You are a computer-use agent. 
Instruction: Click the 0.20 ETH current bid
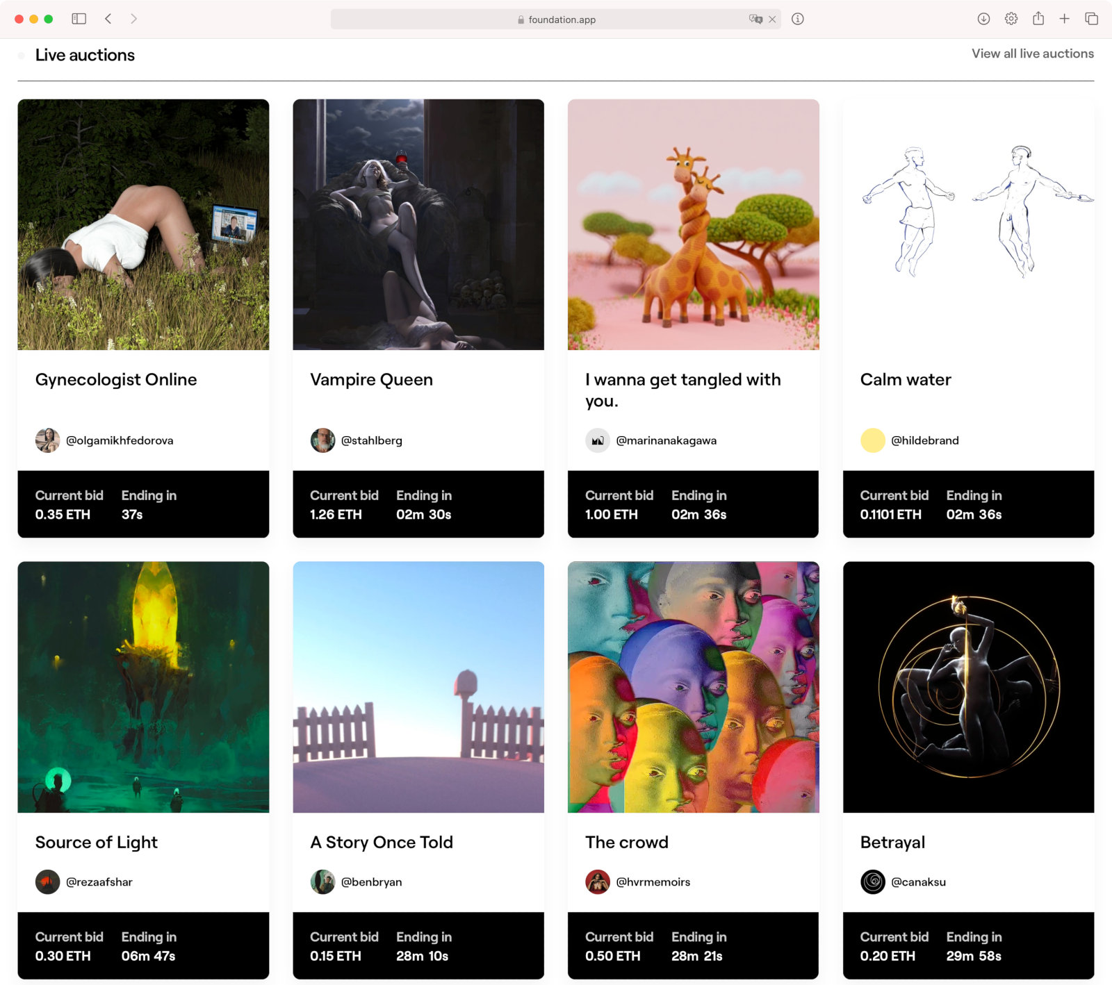click(888, 957)
